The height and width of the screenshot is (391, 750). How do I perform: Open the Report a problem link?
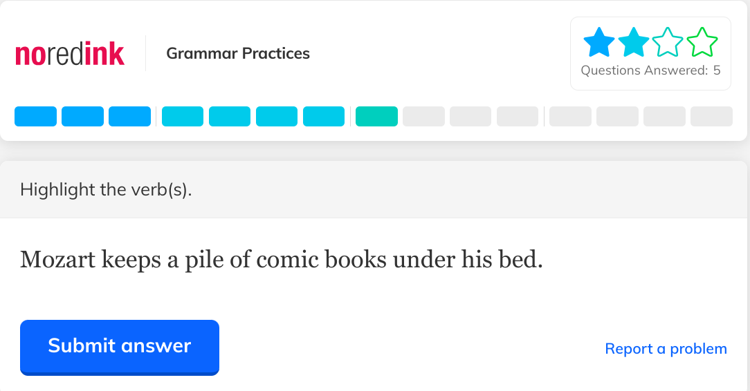(666, 349)
